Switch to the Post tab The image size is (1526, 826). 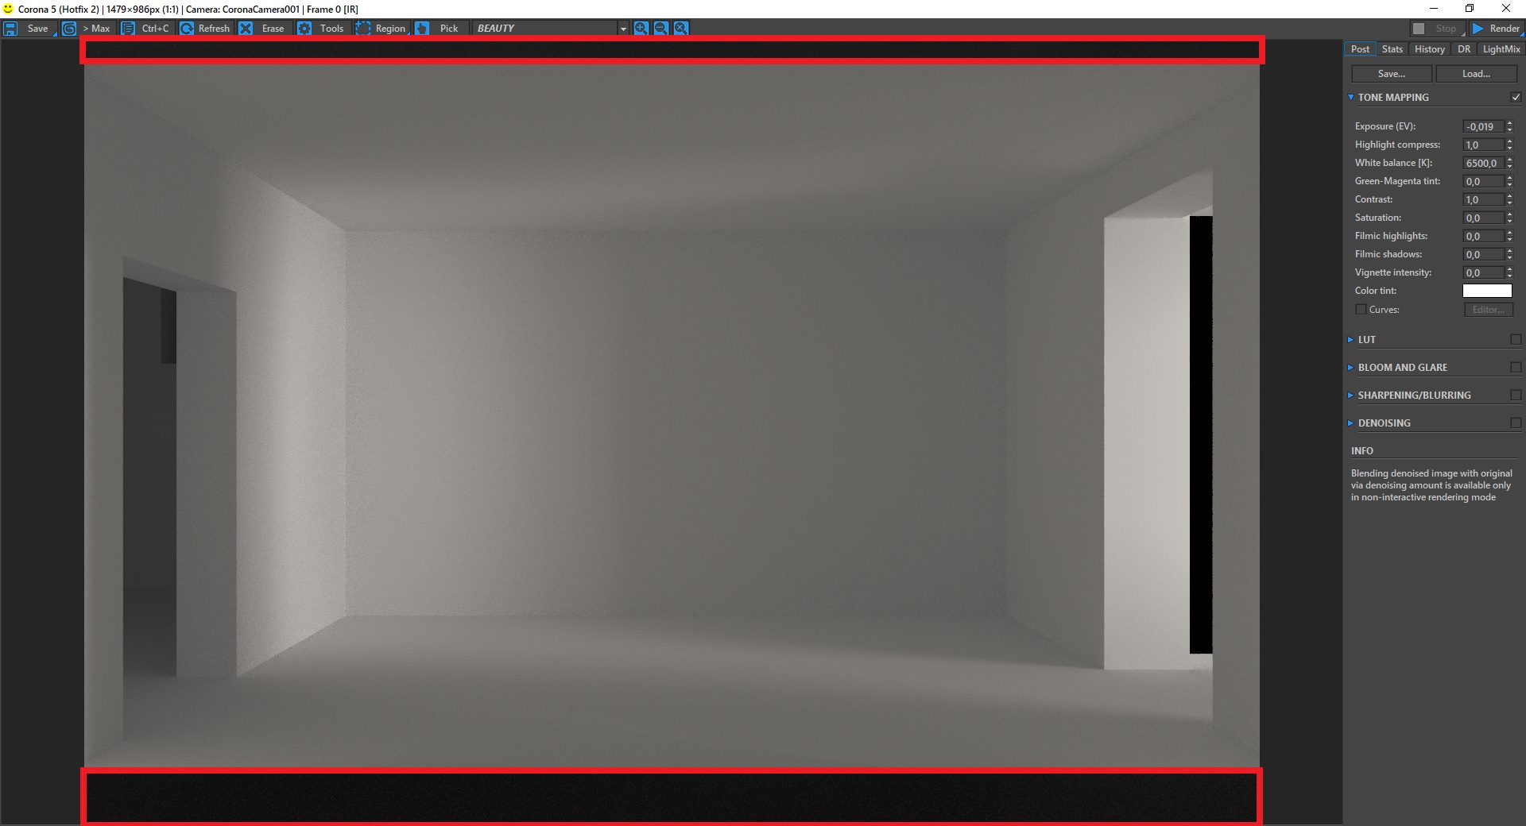point(1360,49)
